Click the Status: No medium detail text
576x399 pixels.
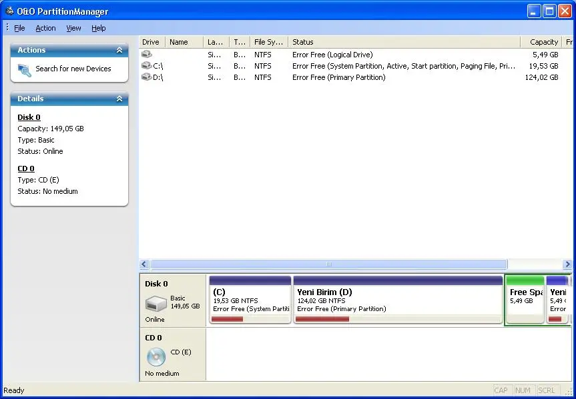(48, 191)
